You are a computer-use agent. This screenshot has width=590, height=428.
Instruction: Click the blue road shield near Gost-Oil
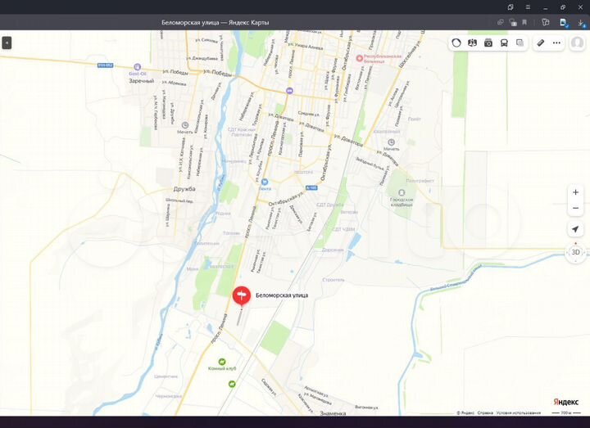tap(105, 65)
